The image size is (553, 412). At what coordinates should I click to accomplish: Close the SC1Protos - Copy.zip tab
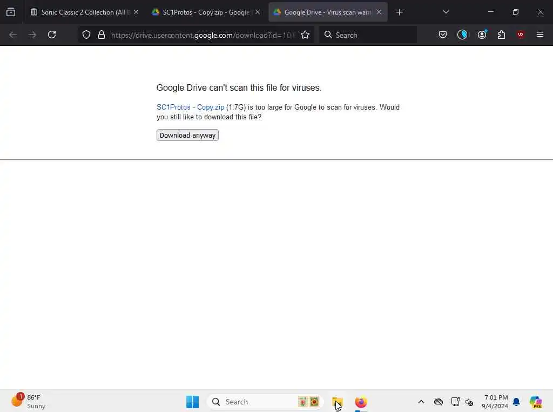tap(258, 12)
